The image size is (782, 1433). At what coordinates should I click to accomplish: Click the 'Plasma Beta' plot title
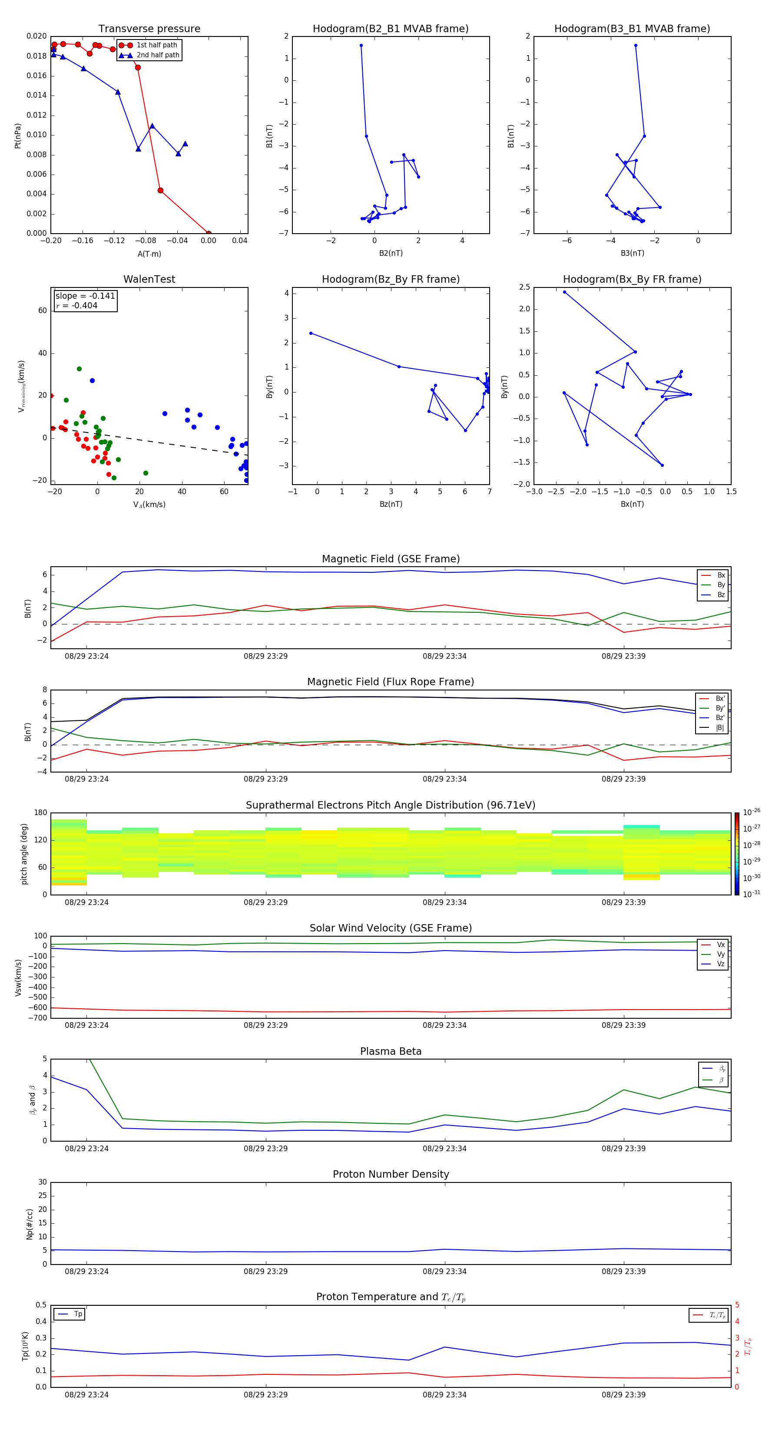tap(391, 1051)
